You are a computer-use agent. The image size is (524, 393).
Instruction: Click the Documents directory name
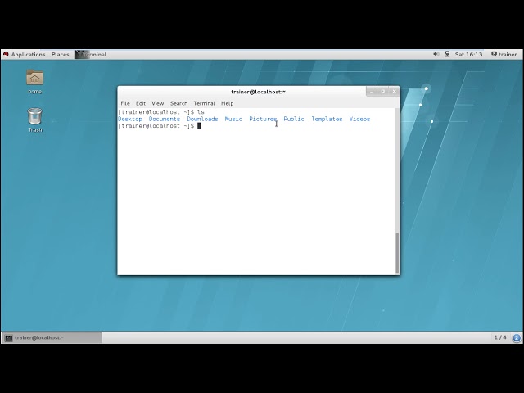coord(165,119)
